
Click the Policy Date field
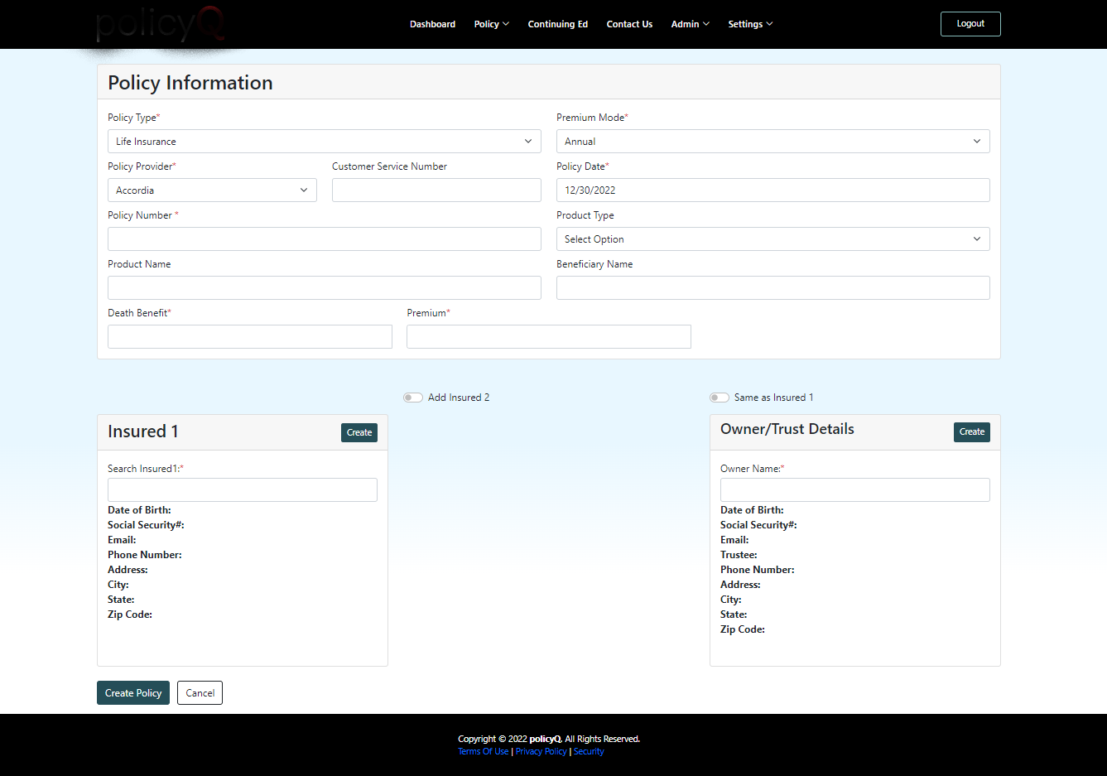point(773,190)
